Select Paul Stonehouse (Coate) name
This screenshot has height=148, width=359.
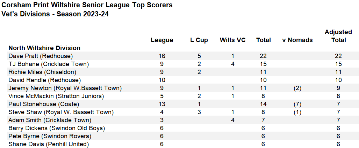point(44,104)
